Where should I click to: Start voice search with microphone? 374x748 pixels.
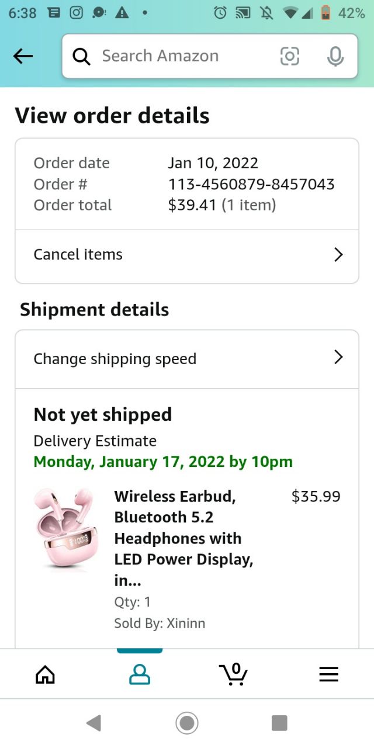[335, 56]
